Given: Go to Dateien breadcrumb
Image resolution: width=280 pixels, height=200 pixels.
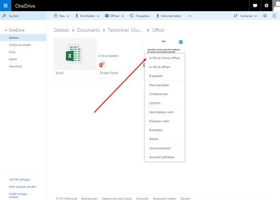Looking at the screenshot, I should (61, 30).
